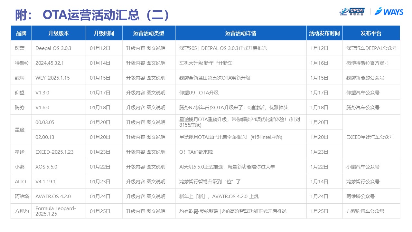Select the slide title OTA运营活动汇总（二）
412x232 pixels.
[x=106, y=15]
